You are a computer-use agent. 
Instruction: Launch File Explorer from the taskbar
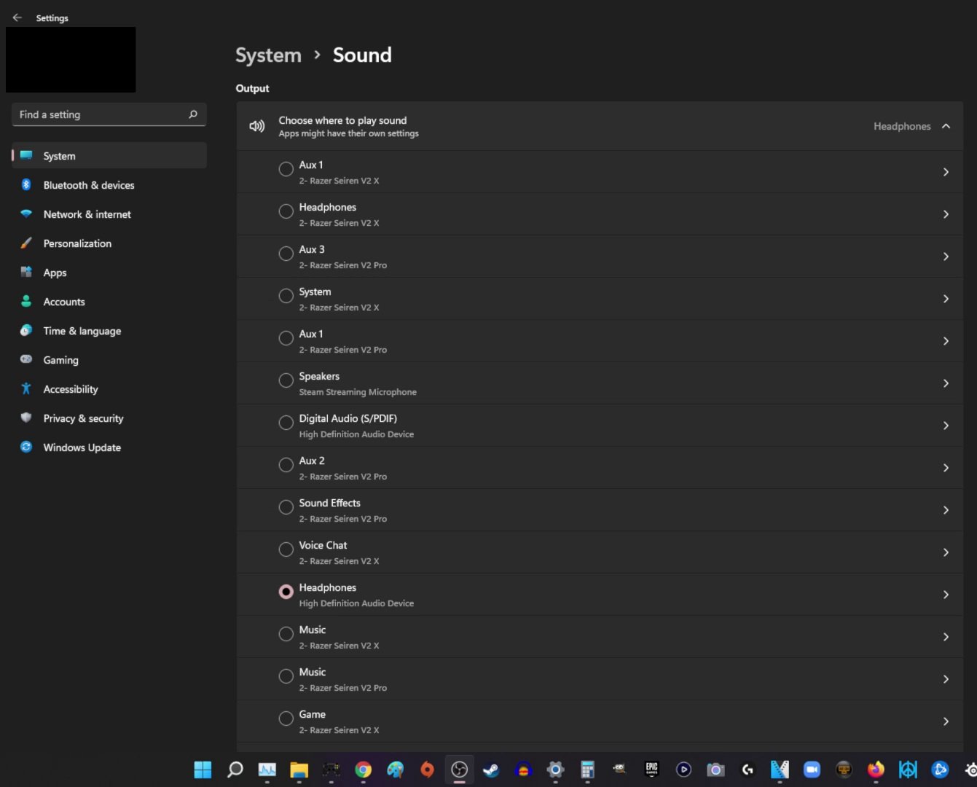pos(299,770)
